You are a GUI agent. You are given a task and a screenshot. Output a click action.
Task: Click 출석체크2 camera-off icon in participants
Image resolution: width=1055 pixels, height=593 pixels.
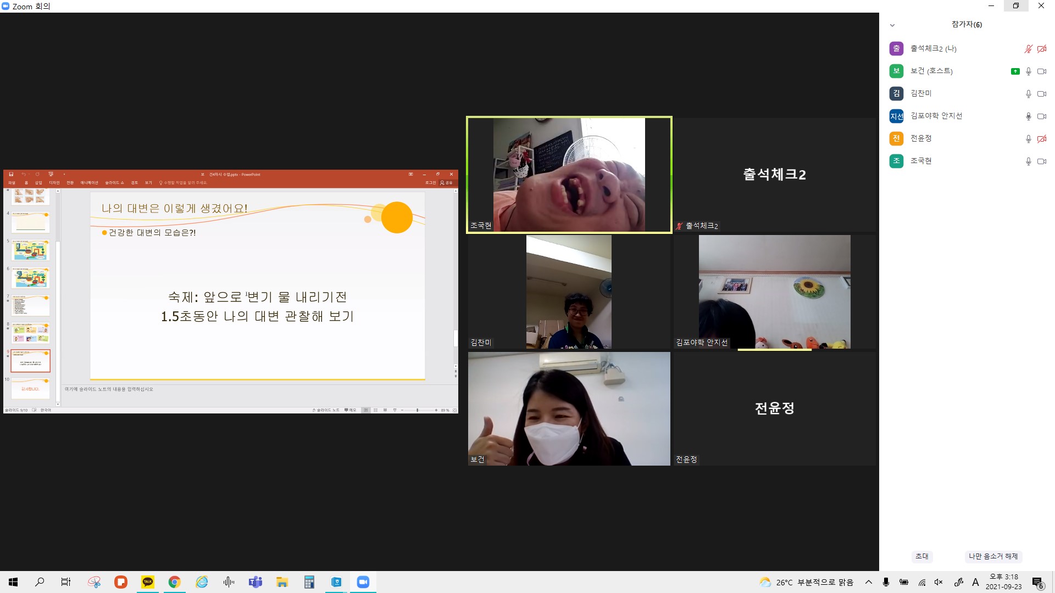1041,49
